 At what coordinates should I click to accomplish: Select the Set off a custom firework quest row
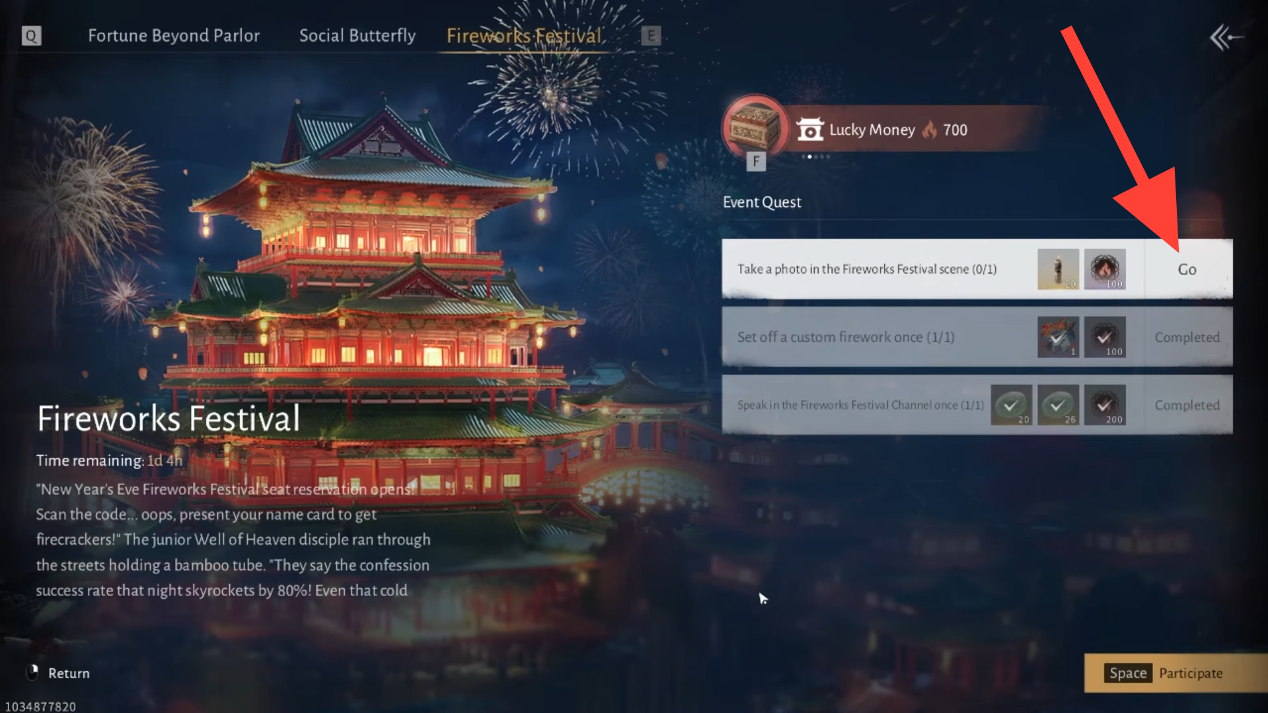[977, 337]
